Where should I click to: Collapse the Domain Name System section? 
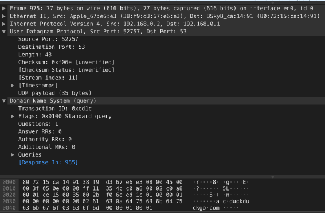point(4,101)
